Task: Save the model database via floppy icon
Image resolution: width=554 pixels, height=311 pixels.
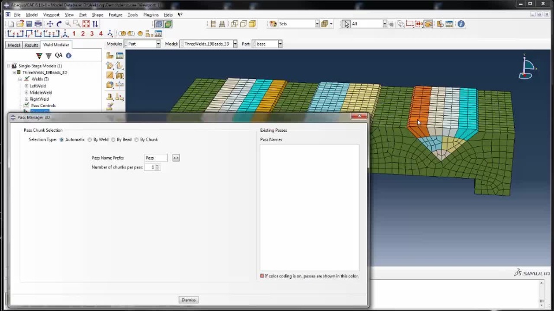Action: pyautogui.click(x=29, y=24)
